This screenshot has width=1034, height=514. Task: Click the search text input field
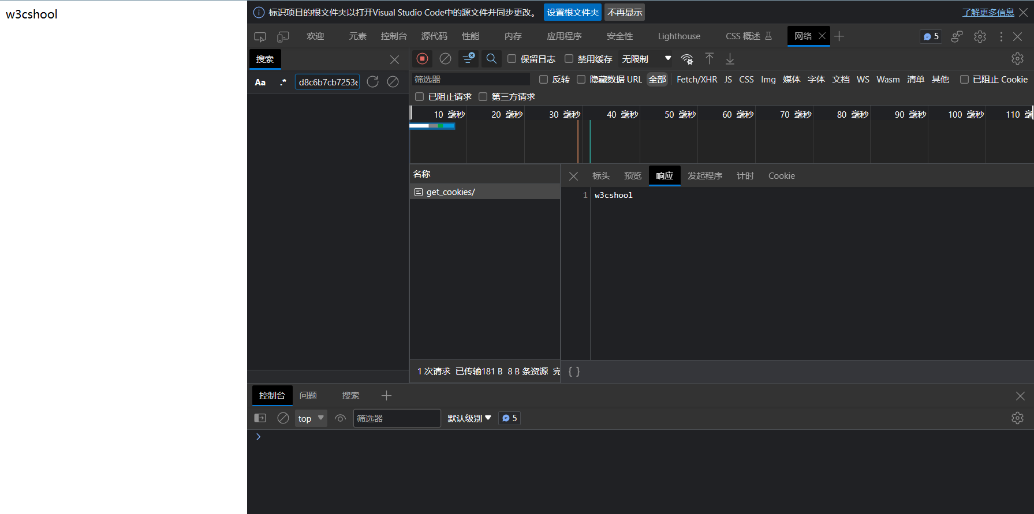pos(327,82)
